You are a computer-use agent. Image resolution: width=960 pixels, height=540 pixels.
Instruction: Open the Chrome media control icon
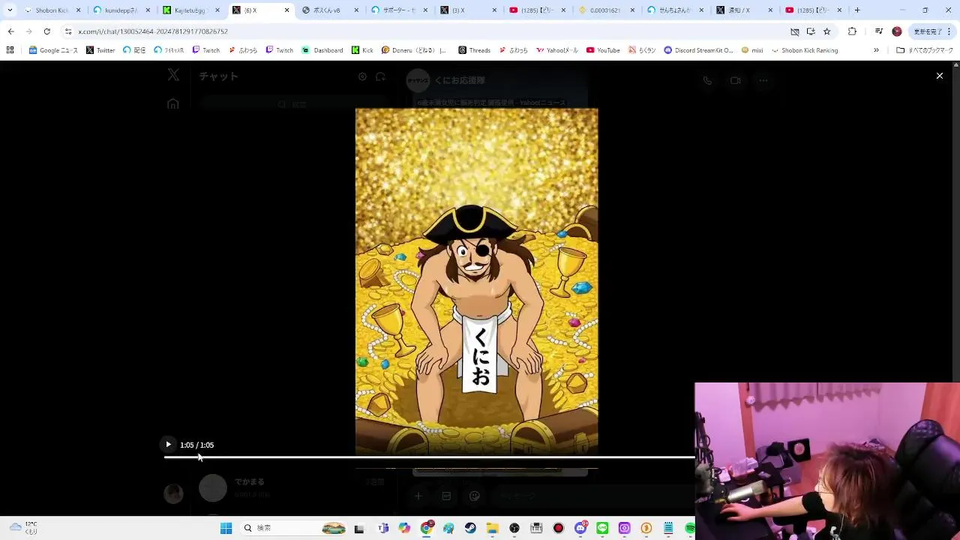coord(878,31)
